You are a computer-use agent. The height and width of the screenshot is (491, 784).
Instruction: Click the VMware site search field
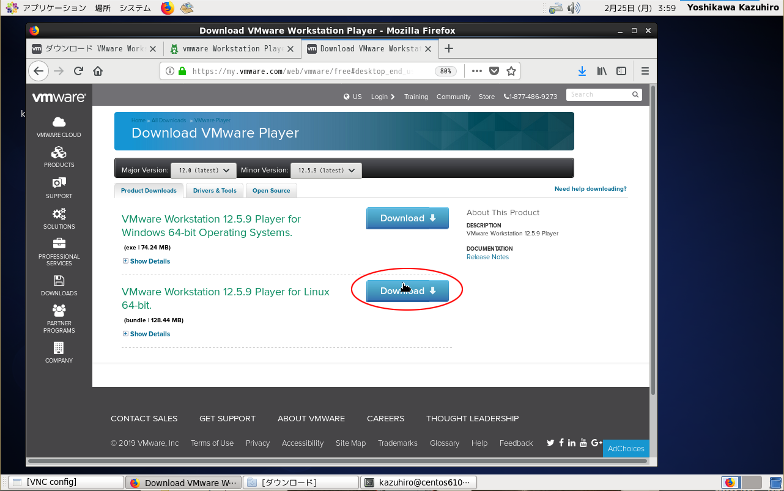598,95
